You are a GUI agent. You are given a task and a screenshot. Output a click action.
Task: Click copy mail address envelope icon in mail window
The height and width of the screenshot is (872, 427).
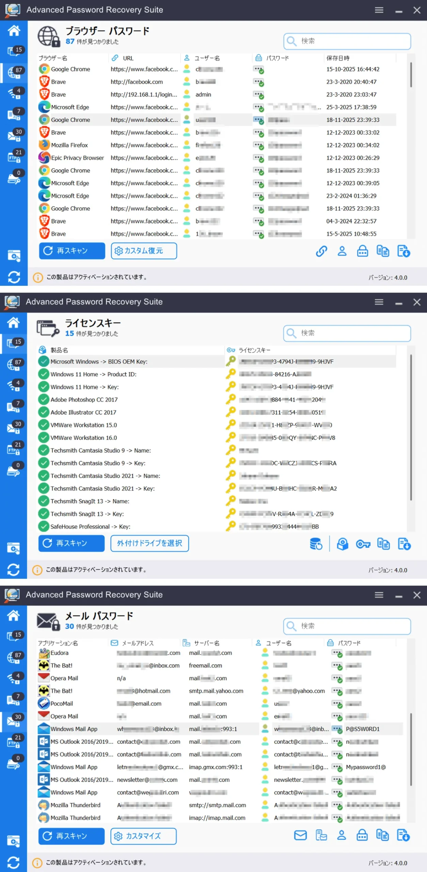point(300,835)
